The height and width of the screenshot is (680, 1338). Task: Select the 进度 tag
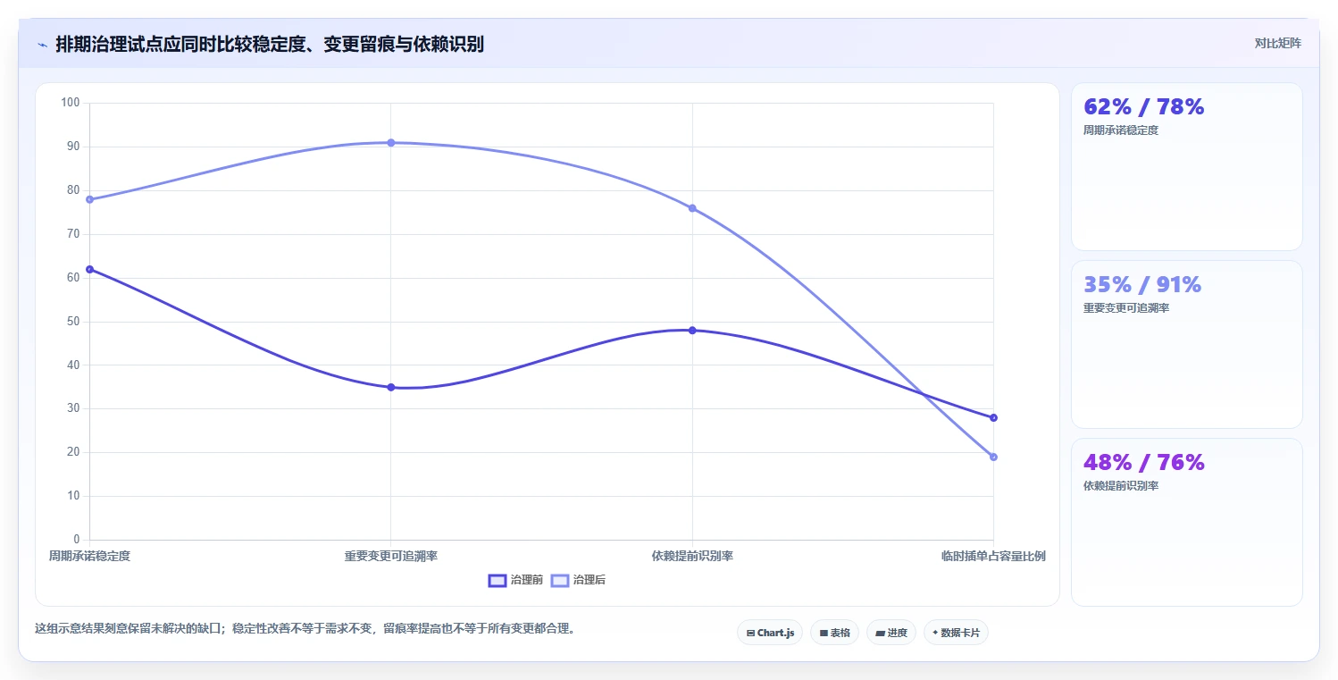point(891,633)
